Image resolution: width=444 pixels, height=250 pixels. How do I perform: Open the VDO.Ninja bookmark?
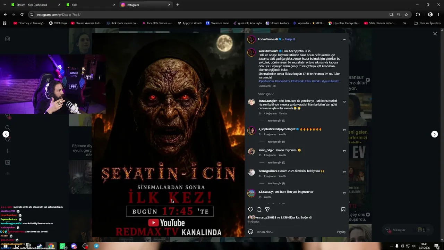click(58, 23)
